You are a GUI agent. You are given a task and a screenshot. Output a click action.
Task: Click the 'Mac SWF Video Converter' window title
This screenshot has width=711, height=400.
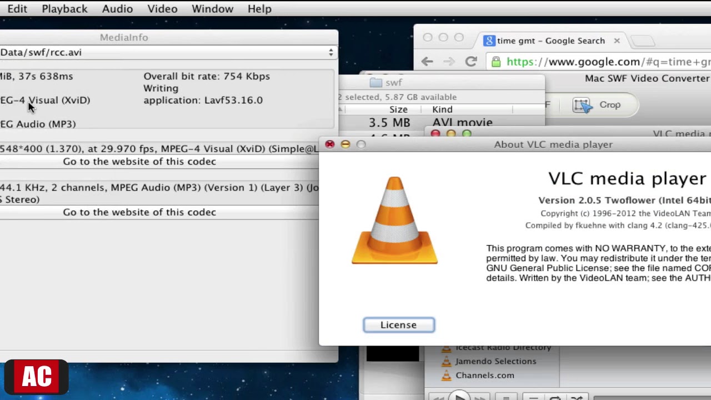click(647, 78)
